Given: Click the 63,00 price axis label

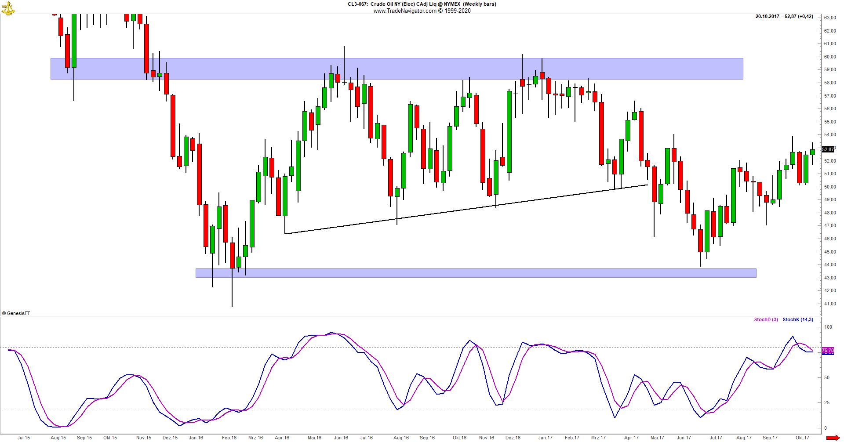Looking at the screenshot, I should (830, 18).
